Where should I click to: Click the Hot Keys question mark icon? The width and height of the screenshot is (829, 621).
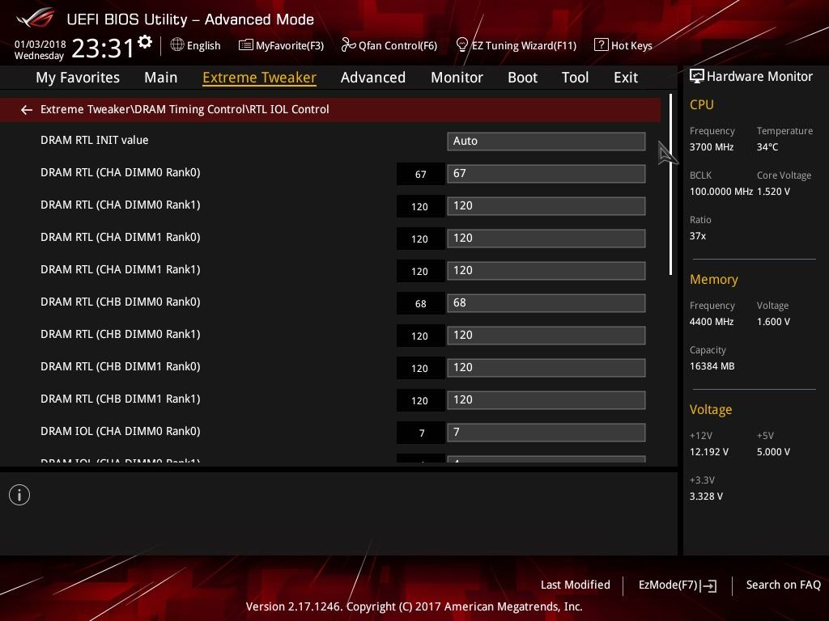pyautogui.click(x=601, y=44)
